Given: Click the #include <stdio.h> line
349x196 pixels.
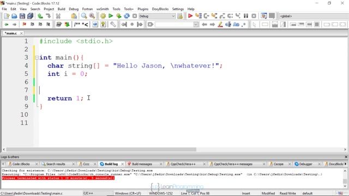Looking at the screenshot, I should tap(76, 41).
